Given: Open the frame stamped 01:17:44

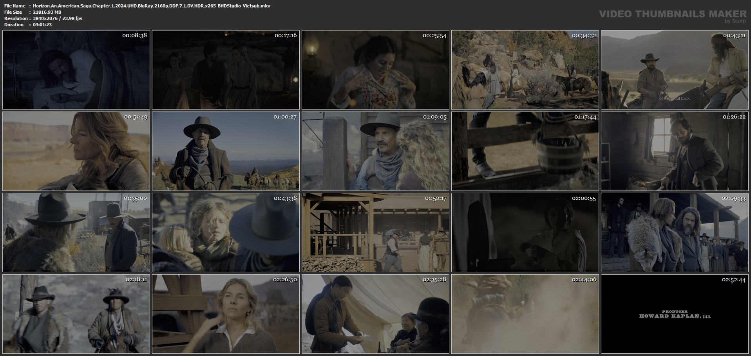Looking at the screenshot, I should click(x=525, y=151).
